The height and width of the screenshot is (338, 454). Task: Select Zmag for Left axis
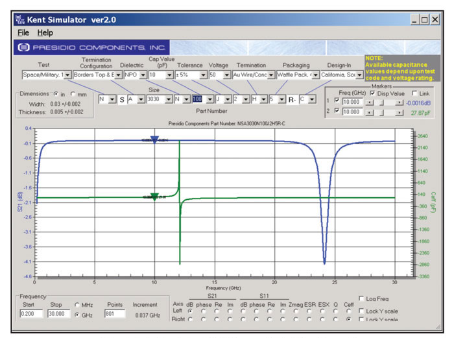(x=296, y=311)
